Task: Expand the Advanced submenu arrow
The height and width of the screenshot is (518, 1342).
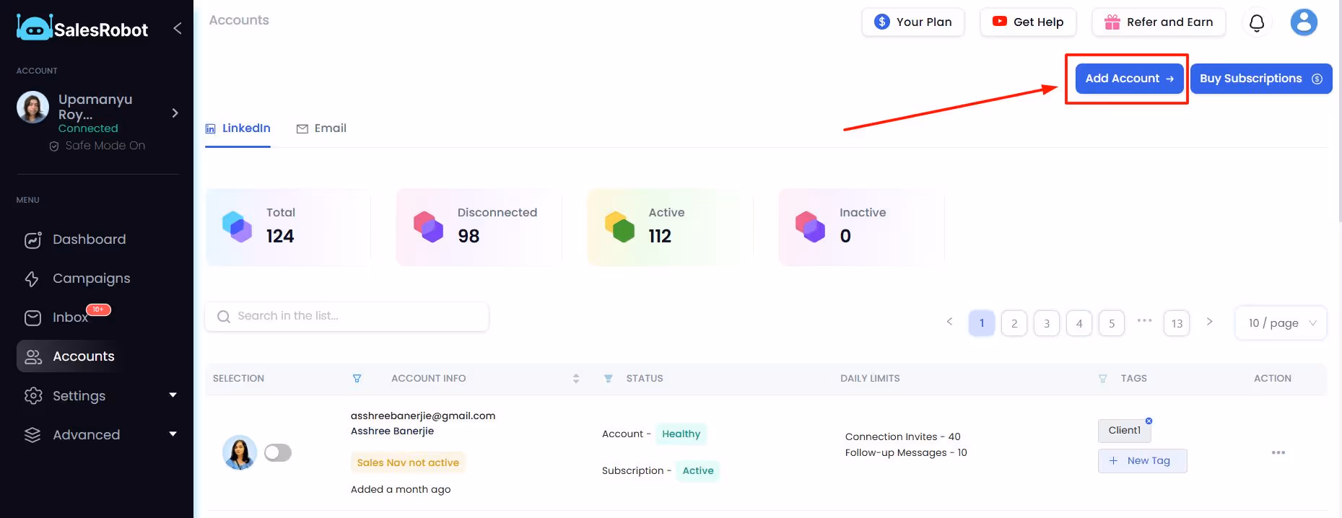Action: pyautogui.click(x=173, y=434)
